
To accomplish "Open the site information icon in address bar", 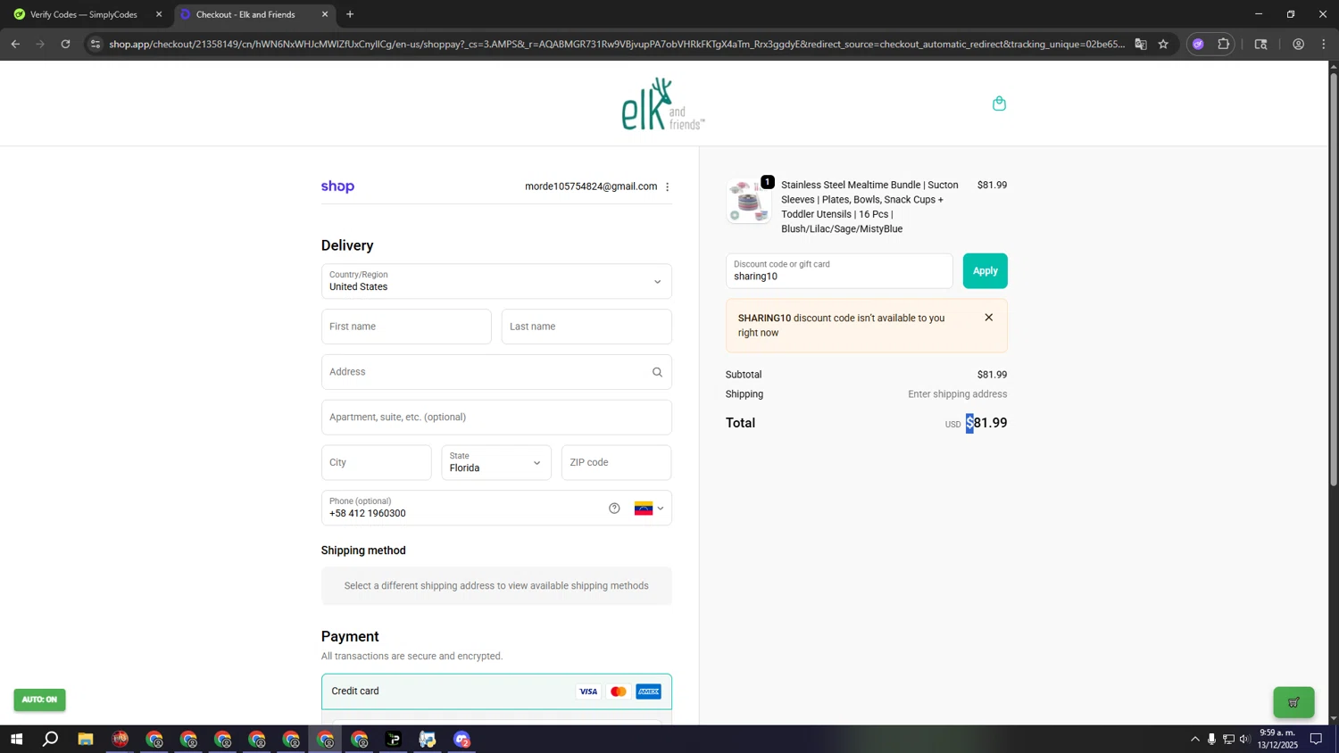I will click(x=96, y=44).
